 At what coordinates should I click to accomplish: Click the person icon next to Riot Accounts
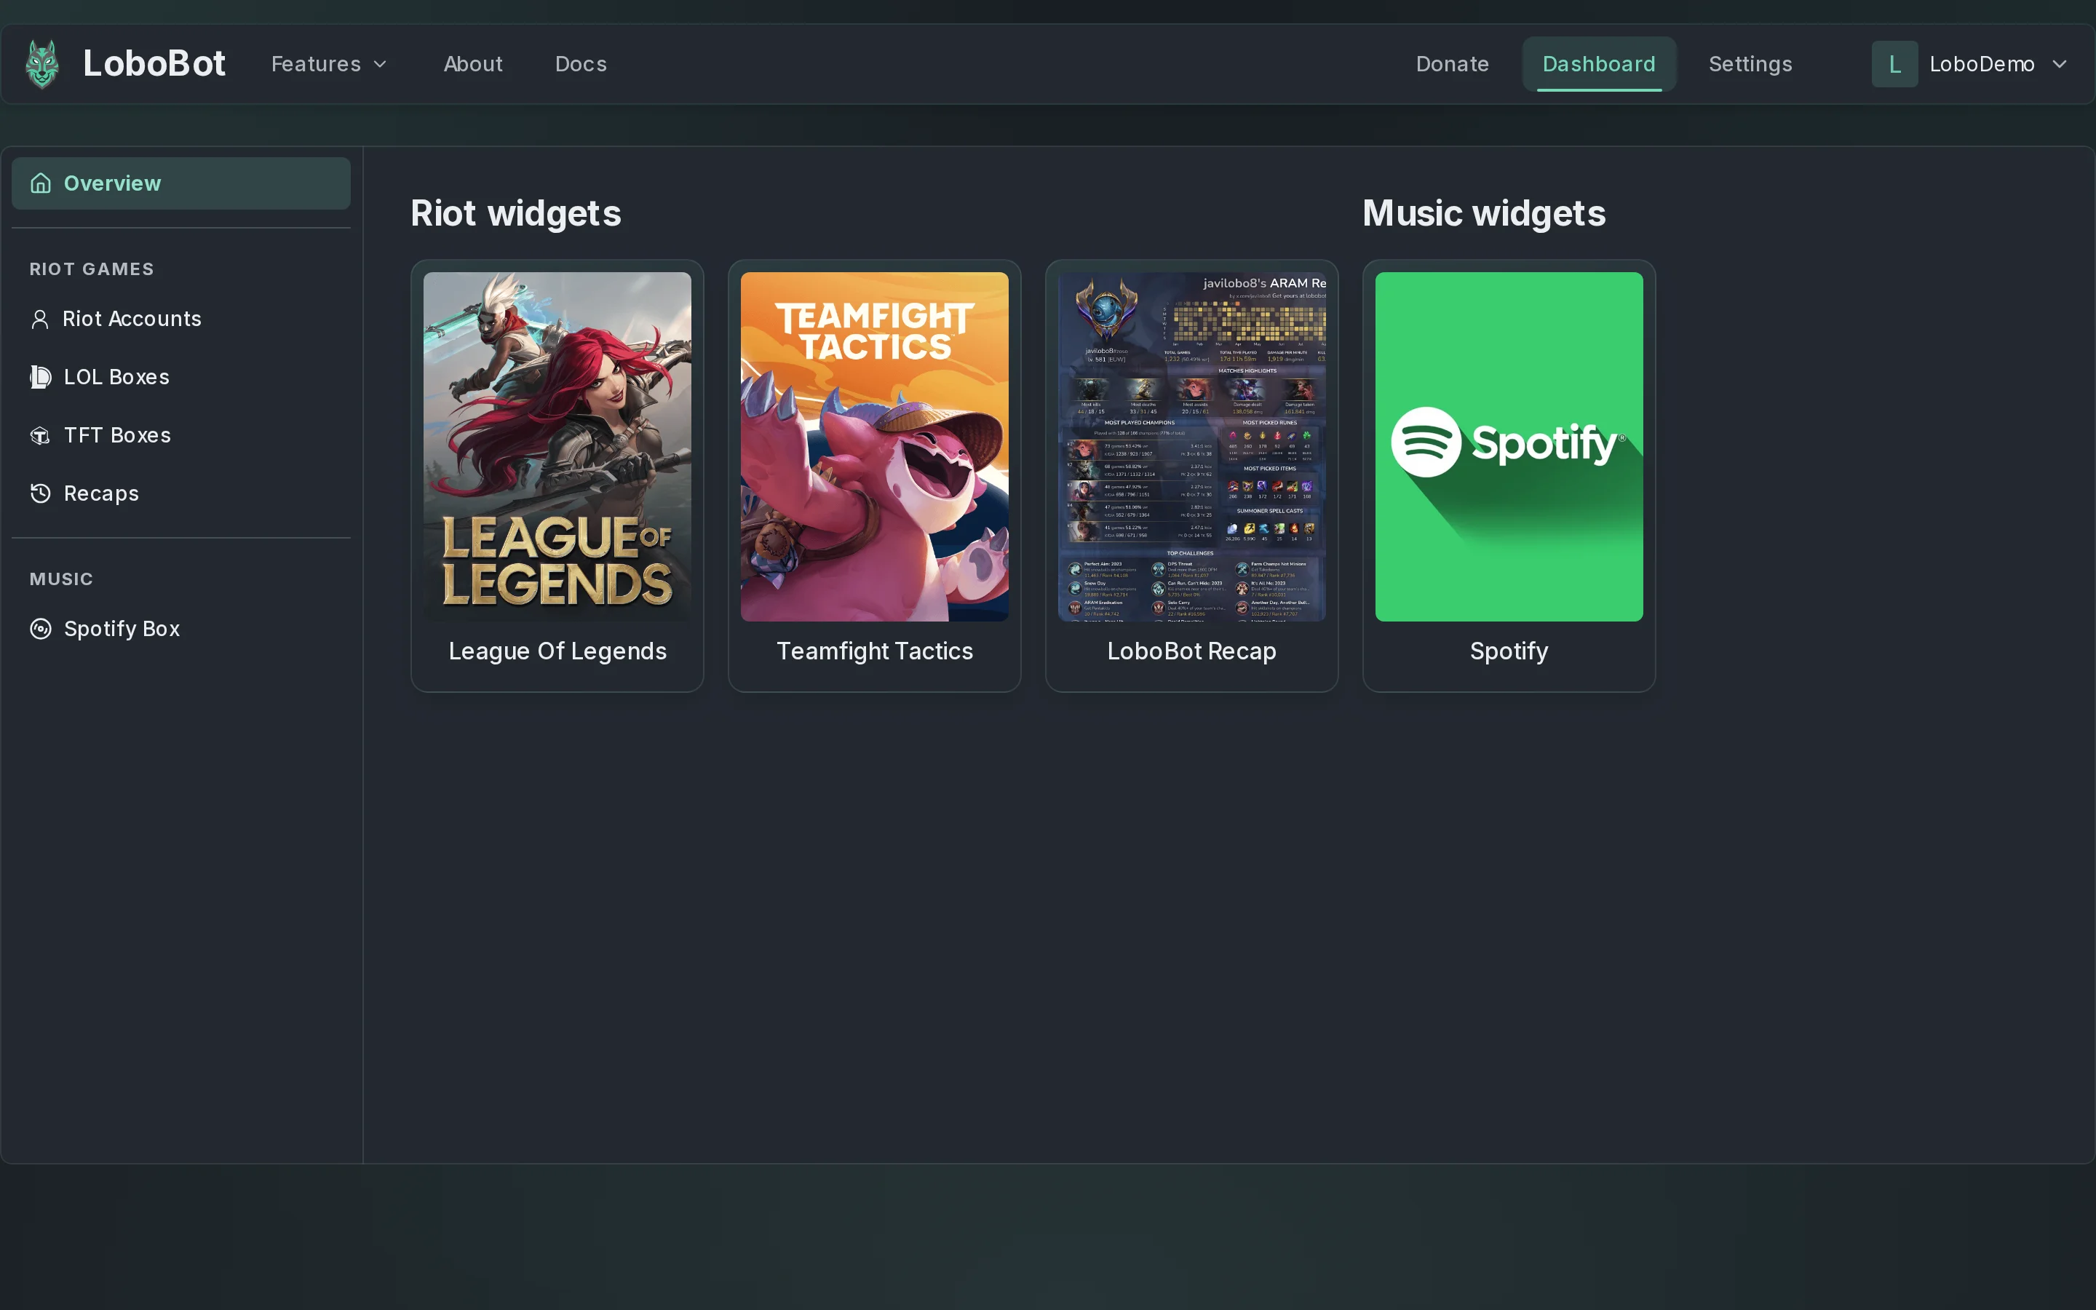pos(40,319)
